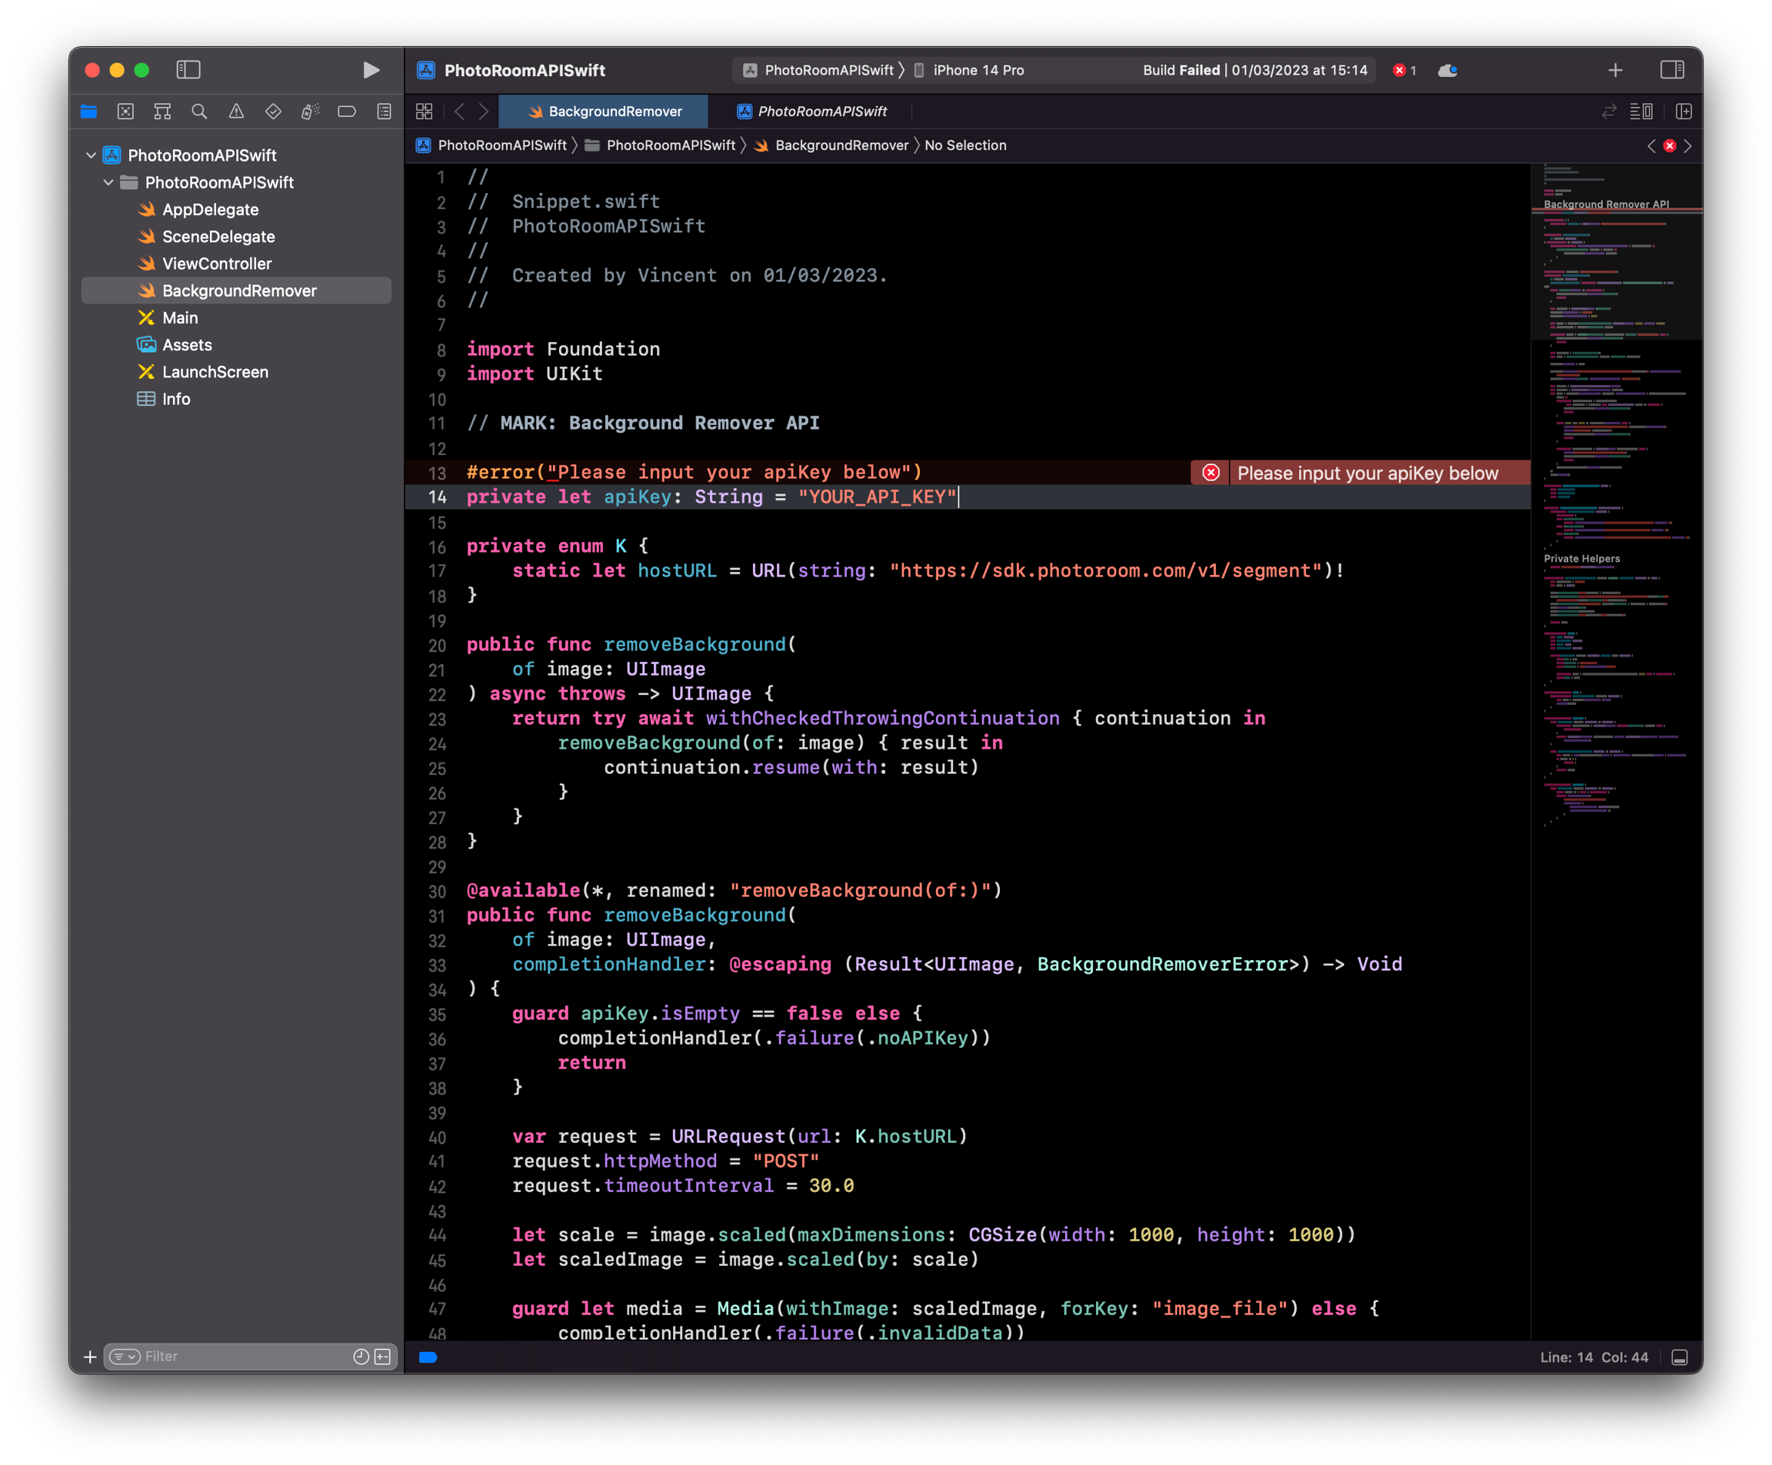1772x1465 pixels.
Task: Toggle the left navigator sidebar
Action: 188,70
